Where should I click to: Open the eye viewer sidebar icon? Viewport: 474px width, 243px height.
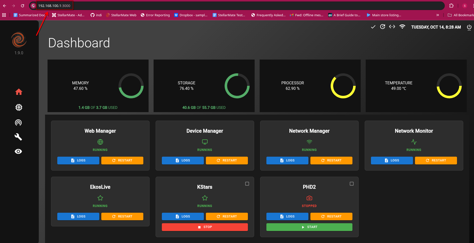[18, 151]
